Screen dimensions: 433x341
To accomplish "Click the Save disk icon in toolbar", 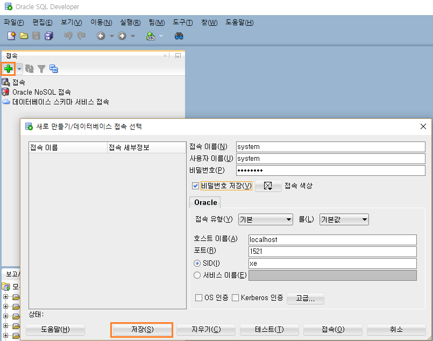I will 36,36.
